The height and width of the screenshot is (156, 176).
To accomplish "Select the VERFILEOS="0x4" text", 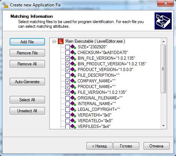I will [94, 127].
